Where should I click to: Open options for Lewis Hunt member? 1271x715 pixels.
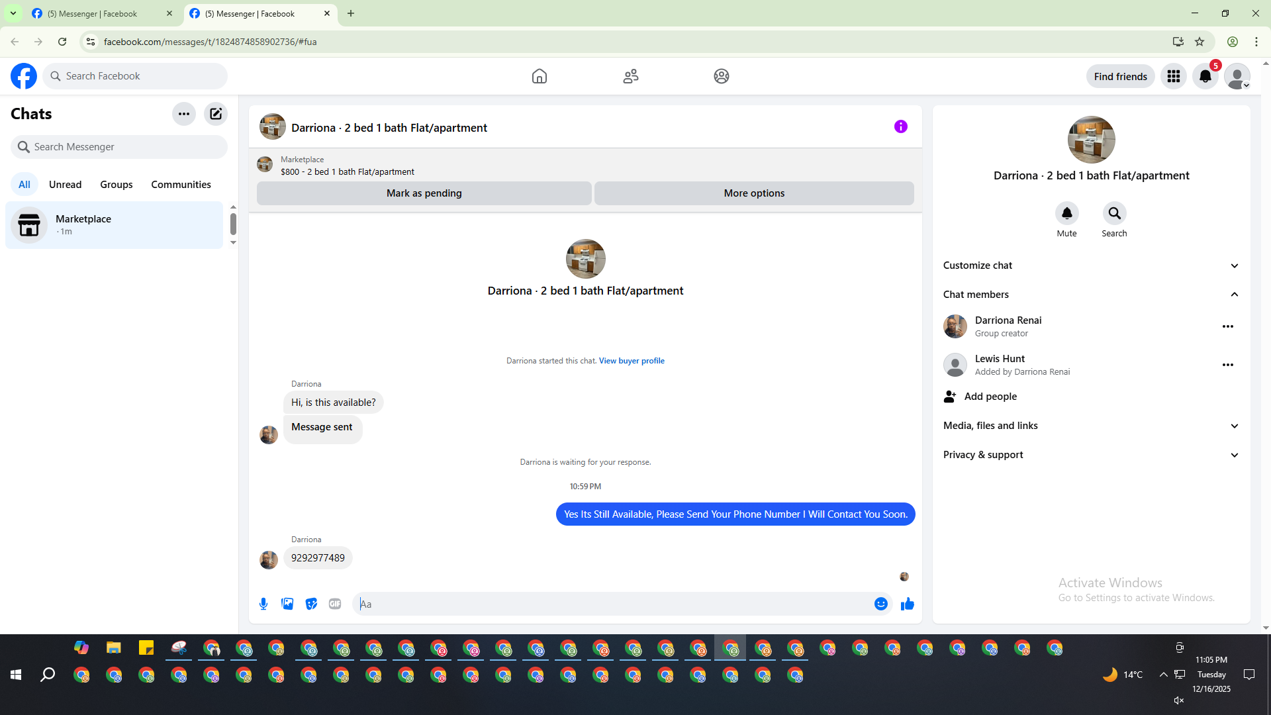[1228, 365]
